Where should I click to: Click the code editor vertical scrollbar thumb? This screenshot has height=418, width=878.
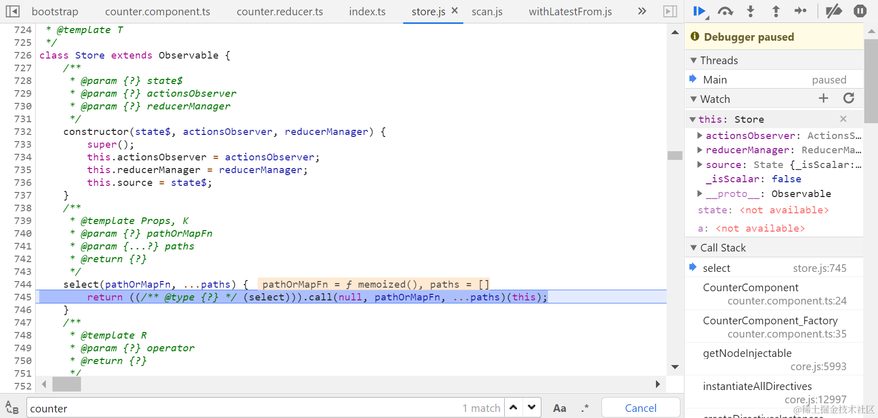(x=675, y=155)
